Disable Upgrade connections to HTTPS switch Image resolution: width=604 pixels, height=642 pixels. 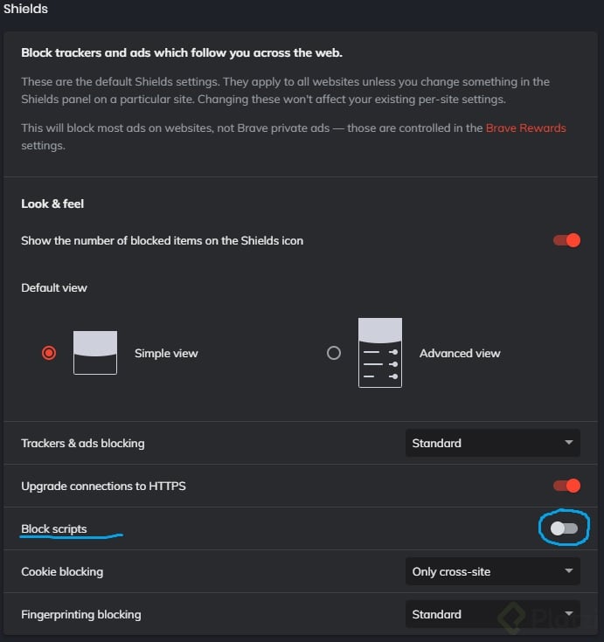point(566,486)
